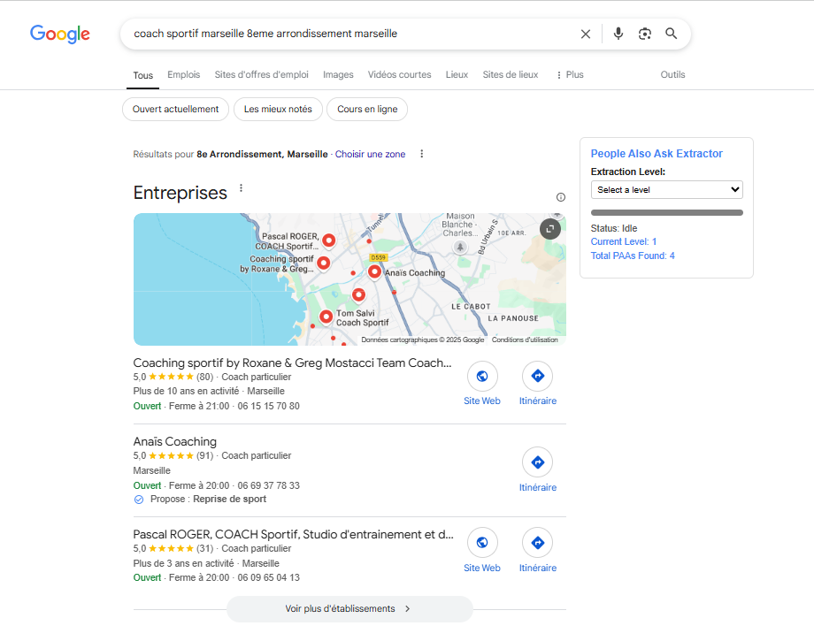Expand the map to full view
Screen dimensions: 814x641
pyautogui.click(x=550, y=229)
